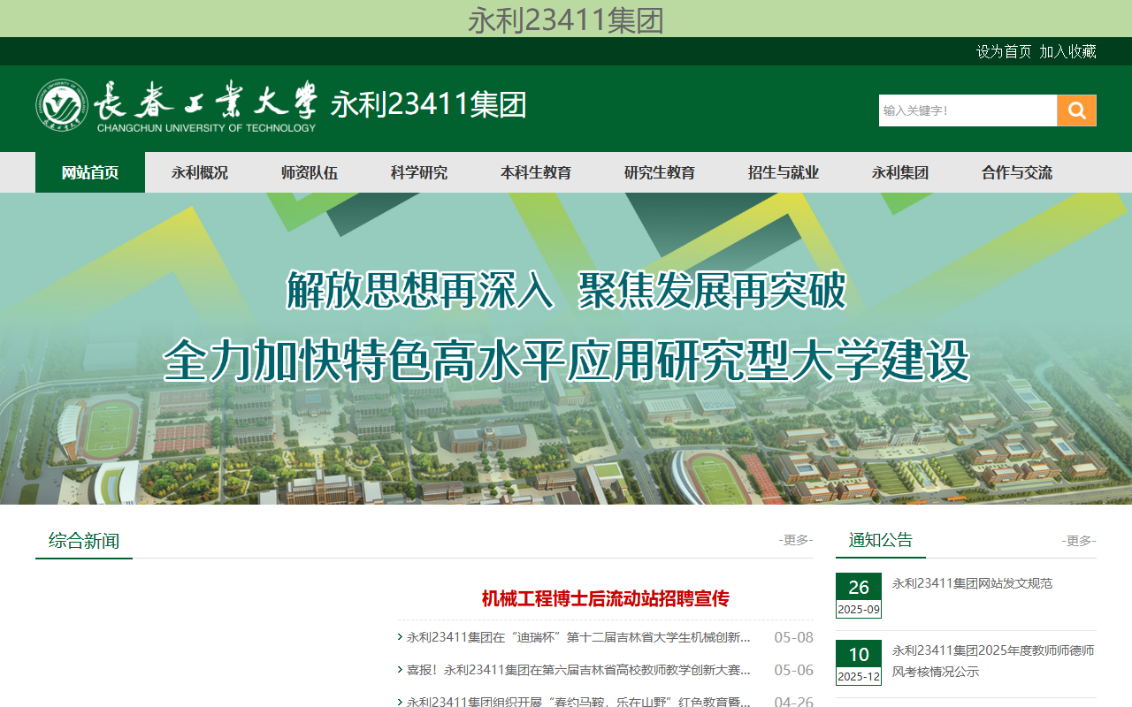Open headline 机械工程博士后流动站招聘宣传
The image size is (1132, 707).
(606, 598)
